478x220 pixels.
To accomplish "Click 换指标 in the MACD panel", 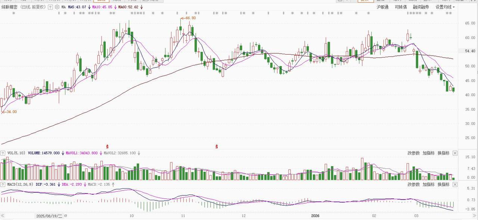I will (x=443, y=185).
